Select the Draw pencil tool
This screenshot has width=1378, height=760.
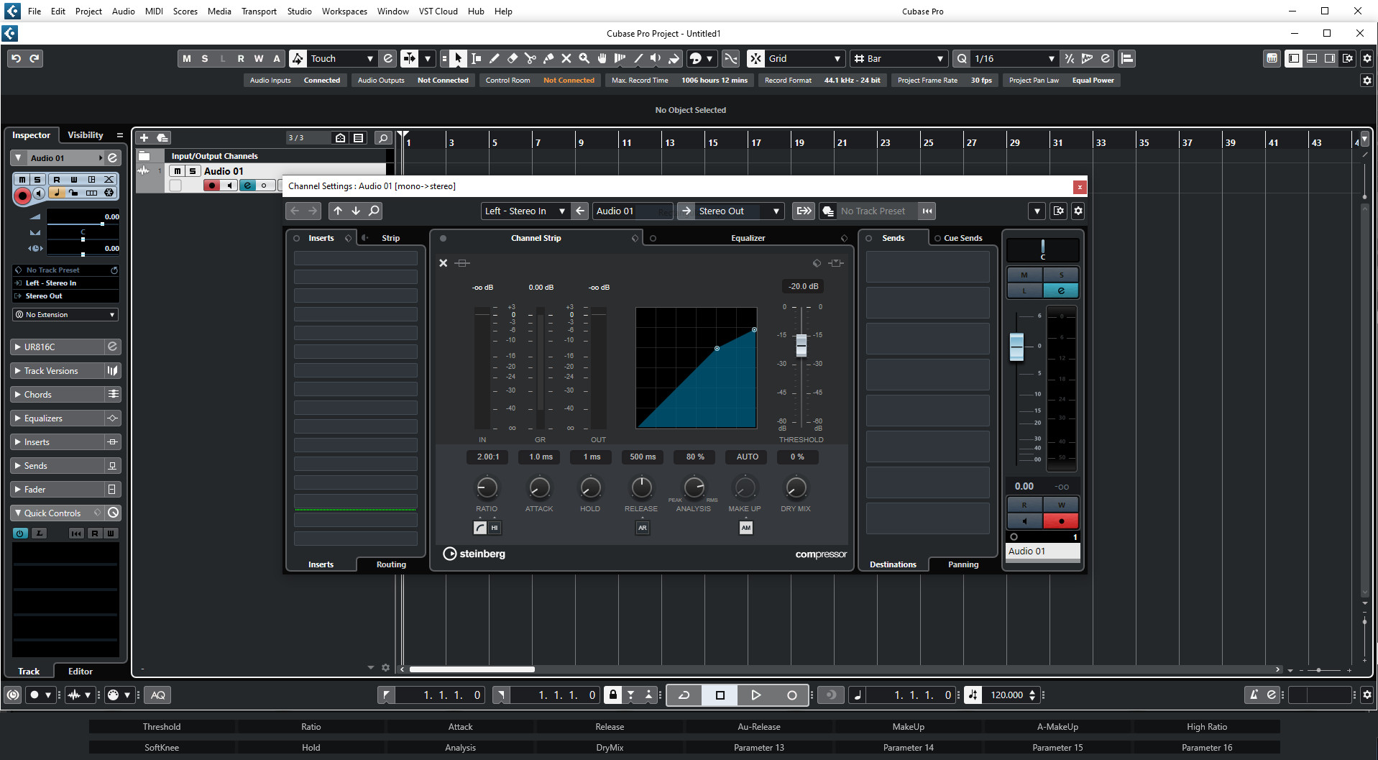pyautogui.click(x=495, y=59)
